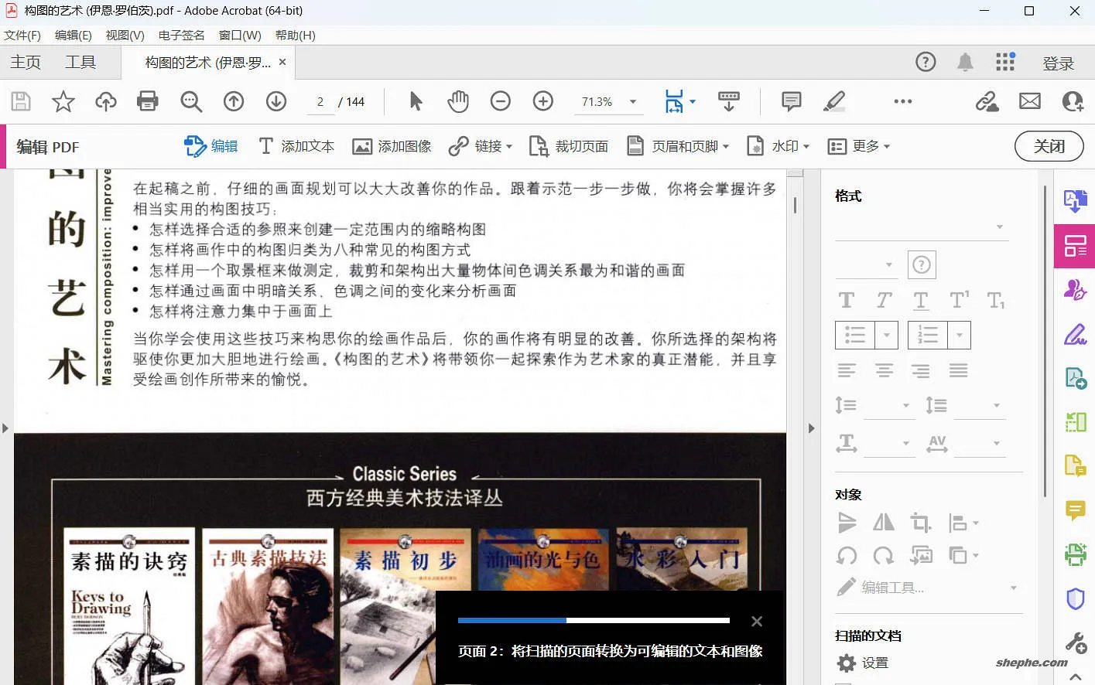Click 登录 to sign in
Image resolution: width=1095 pixels, height=685 pixels.
pyautogui.click(x=1058, y=63)
